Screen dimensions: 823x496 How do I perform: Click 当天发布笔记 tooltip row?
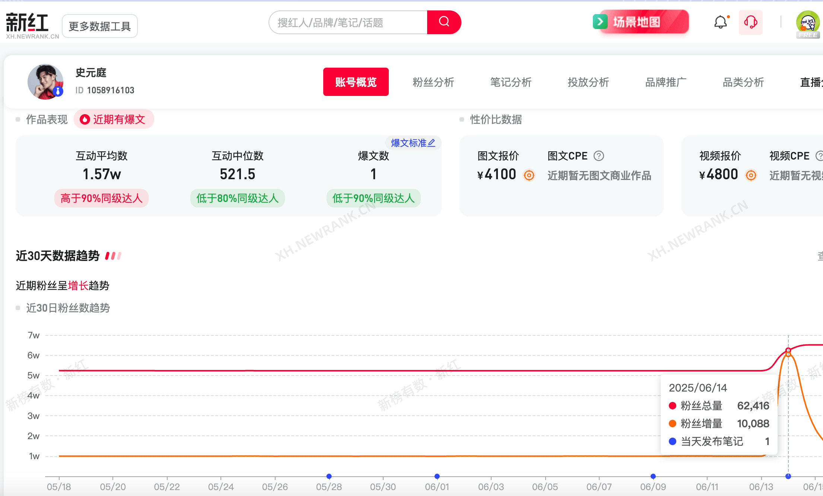719,441
